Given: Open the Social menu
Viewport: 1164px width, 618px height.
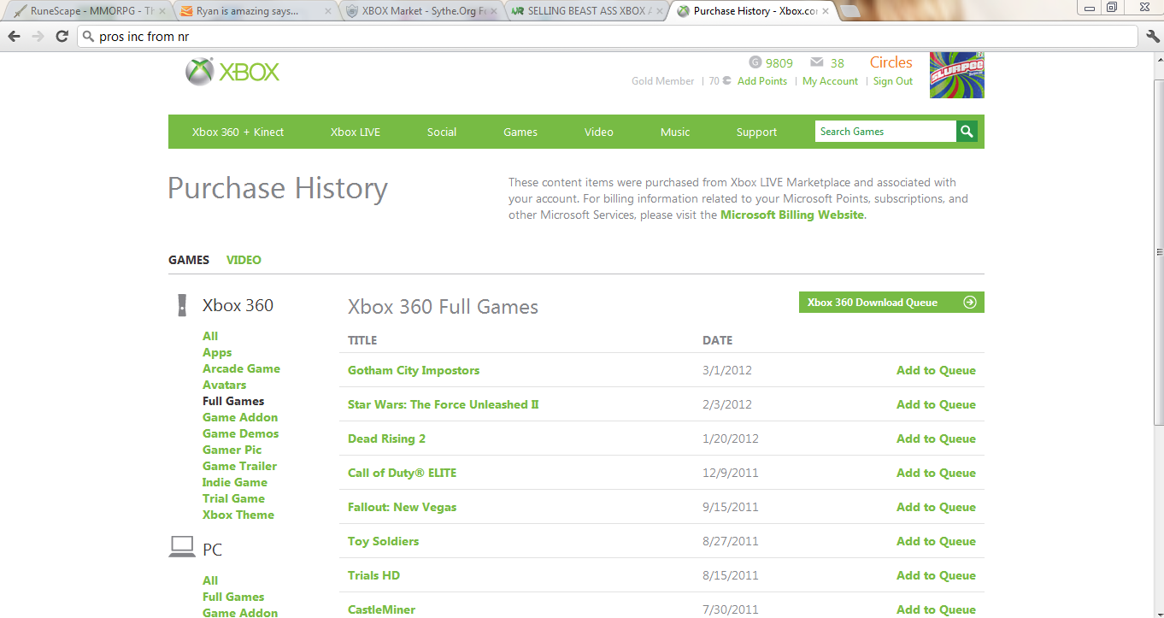Looking at the screenshot, I should tap(442, 132).
